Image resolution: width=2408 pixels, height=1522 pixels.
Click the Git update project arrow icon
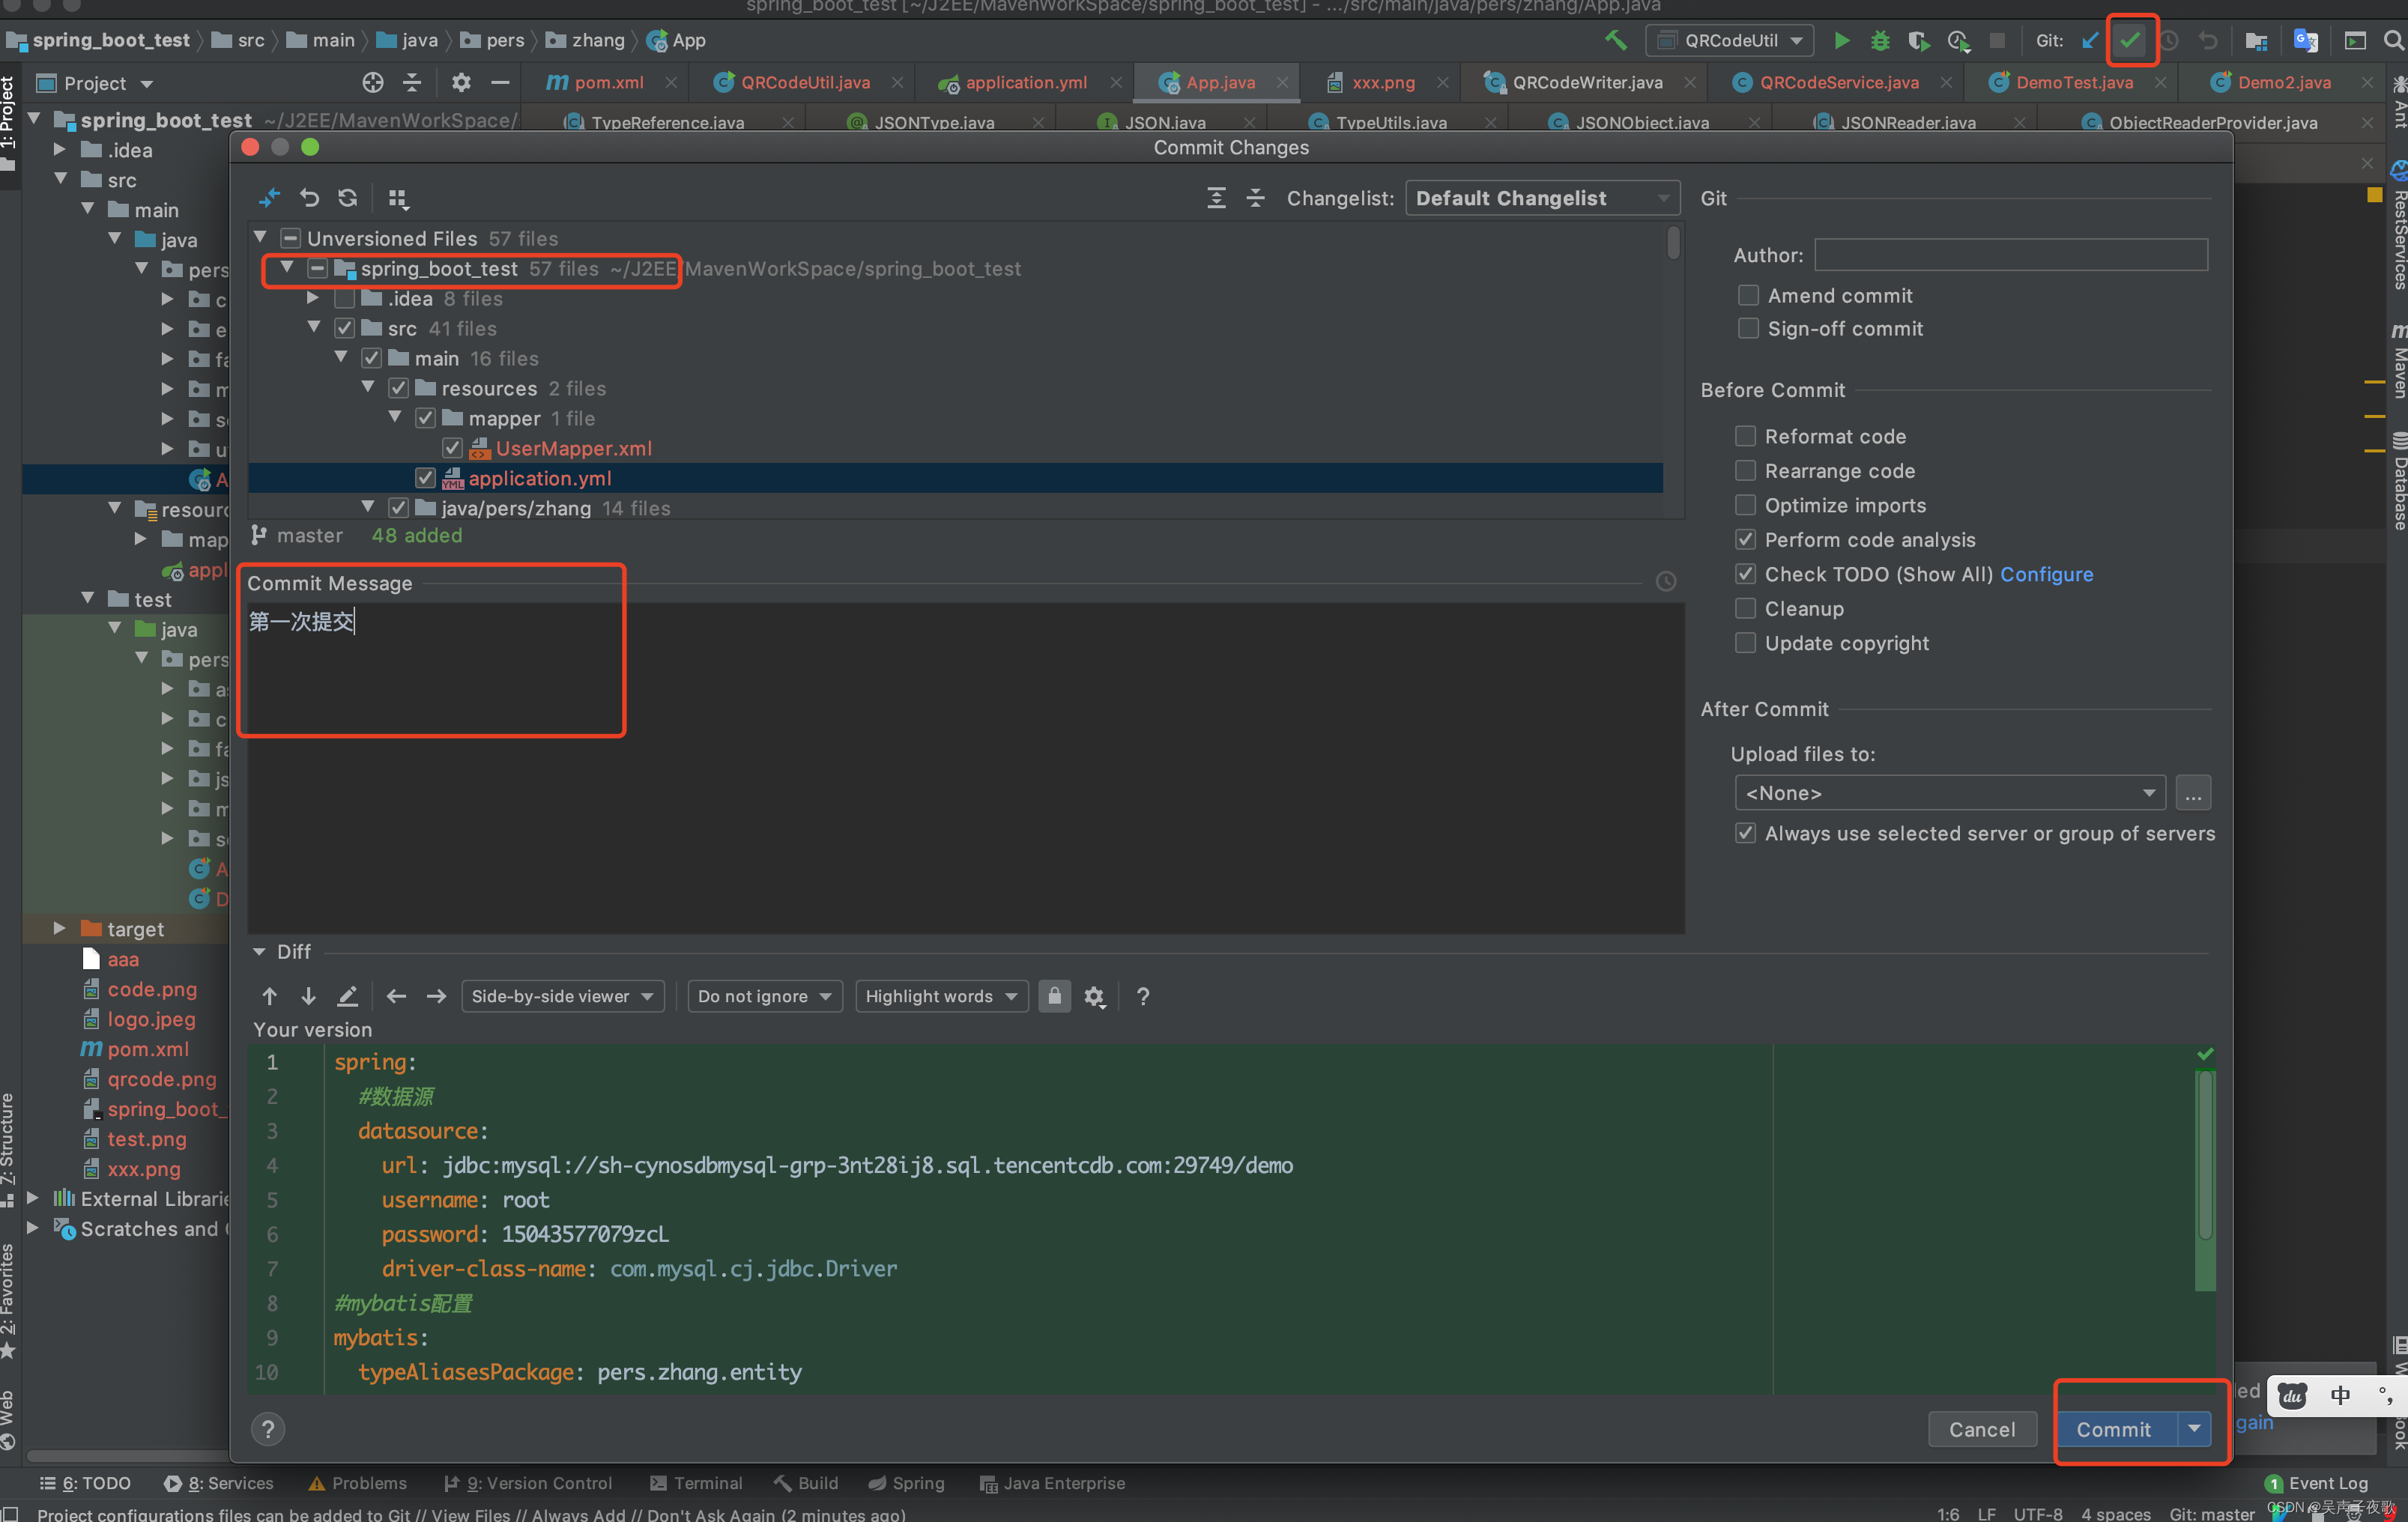[2090, 41]
